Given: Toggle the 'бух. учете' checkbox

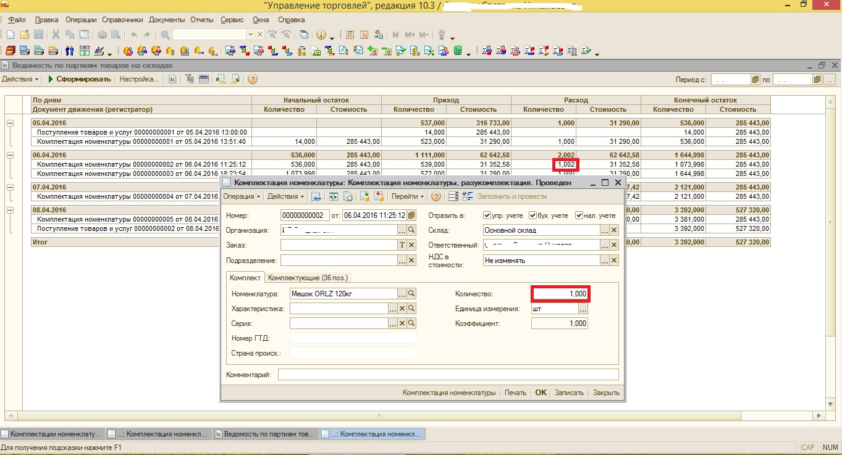Looking at the screenshot, I should click(x=533, y=215).
